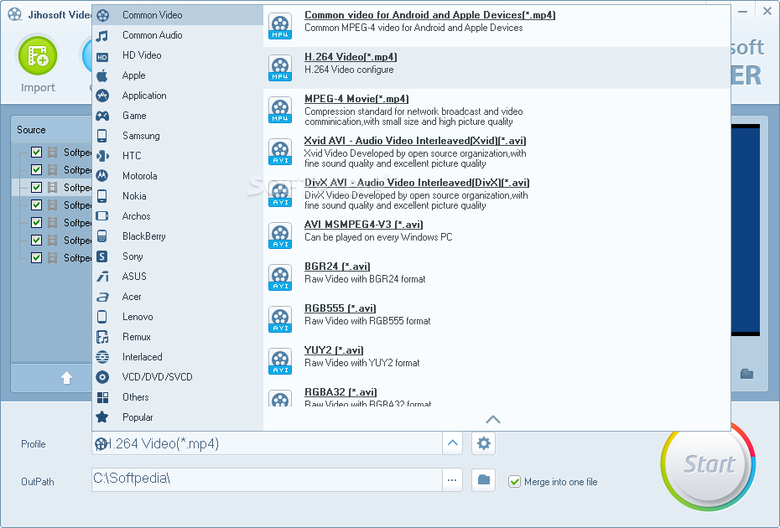
Task: Move file up with the white arrow
Action: tap(66, 378)
